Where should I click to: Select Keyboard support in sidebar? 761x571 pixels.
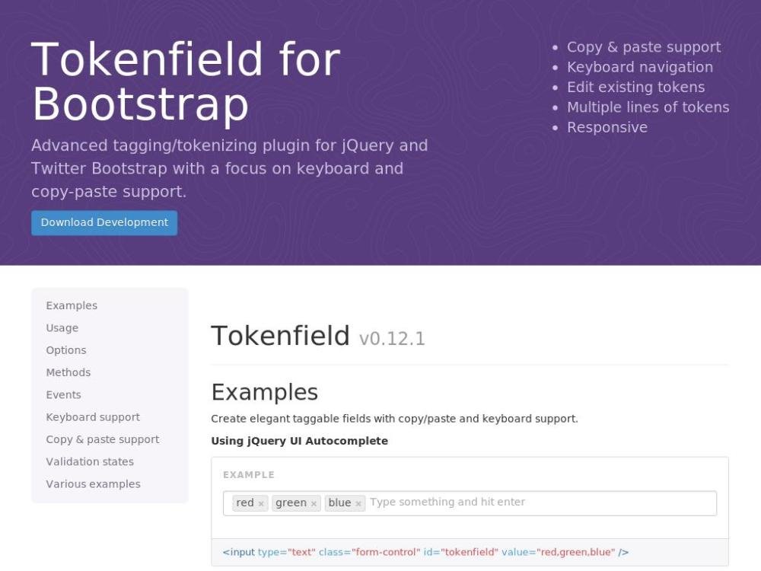coord(93,417)
